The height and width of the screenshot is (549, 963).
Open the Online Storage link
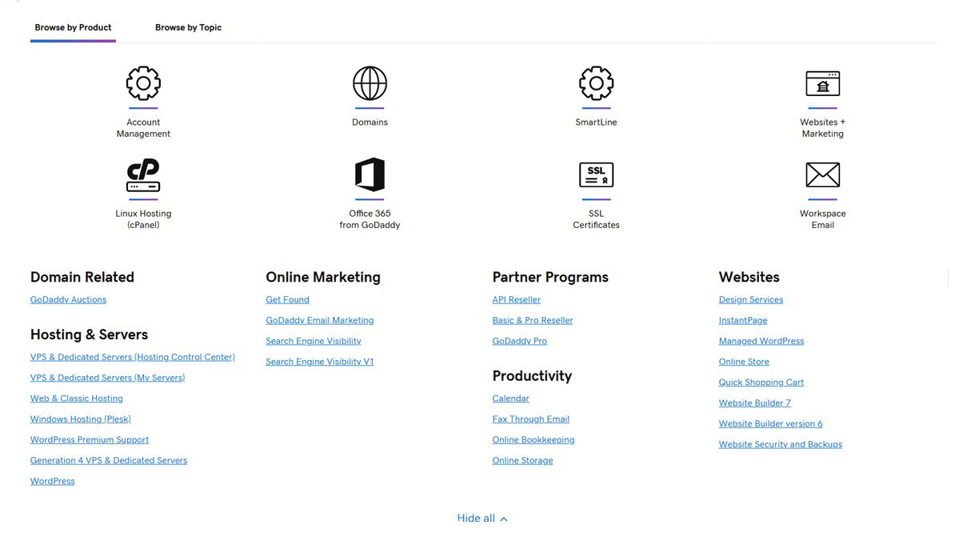pyautogui.click(x=523, y=461)
